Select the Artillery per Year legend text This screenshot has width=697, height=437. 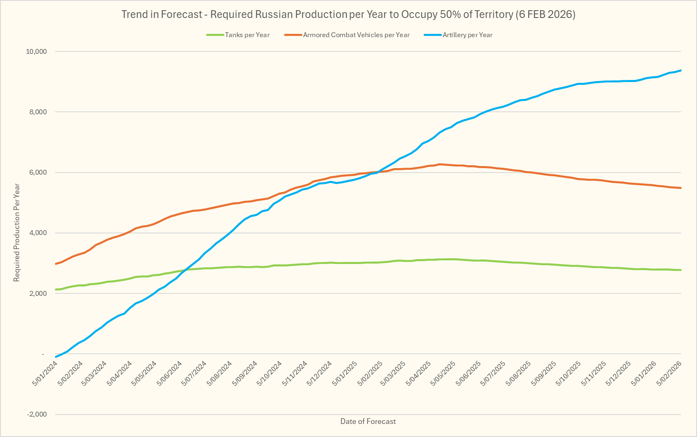(468, 35)
